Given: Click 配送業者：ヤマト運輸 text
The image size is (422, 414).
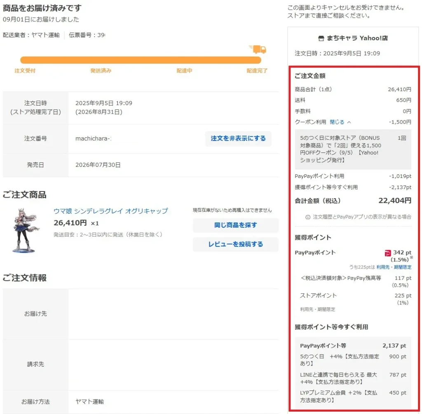Looking at the screenshot, I should click(x=31, y=35).
